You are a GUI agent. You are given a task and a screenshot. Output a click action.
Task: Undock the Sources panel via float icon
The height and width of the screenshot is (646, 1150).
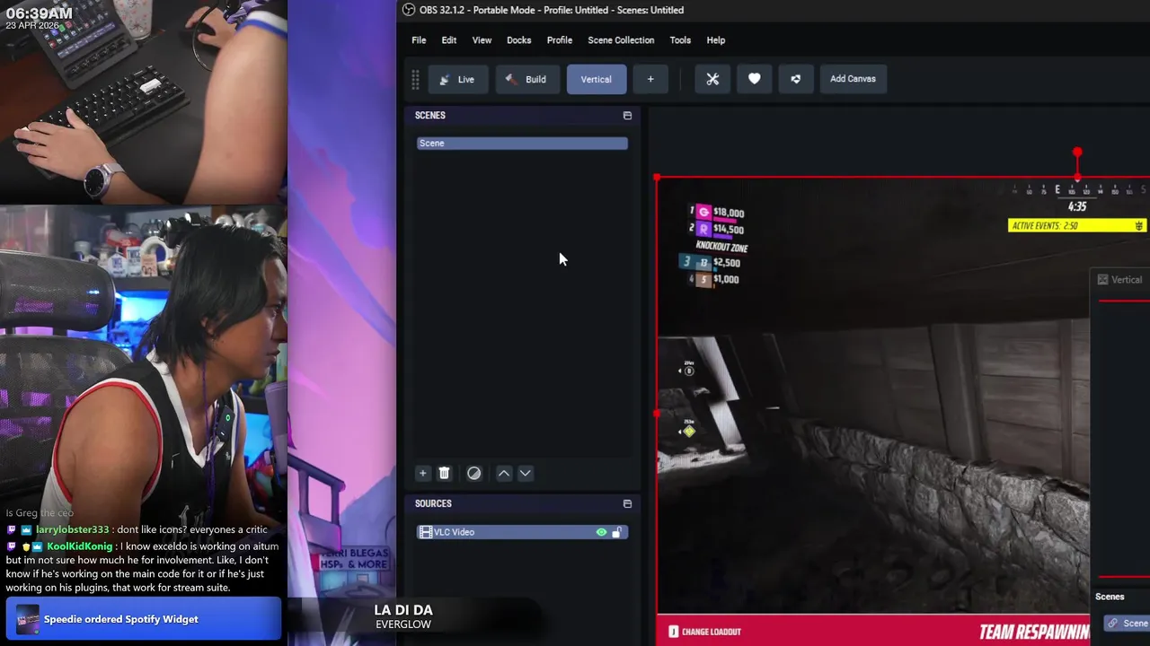[627, 503]
